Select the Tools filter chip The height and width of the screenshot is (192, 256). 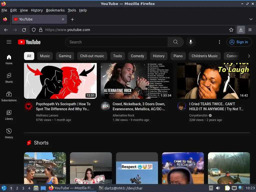pos(117,56)
